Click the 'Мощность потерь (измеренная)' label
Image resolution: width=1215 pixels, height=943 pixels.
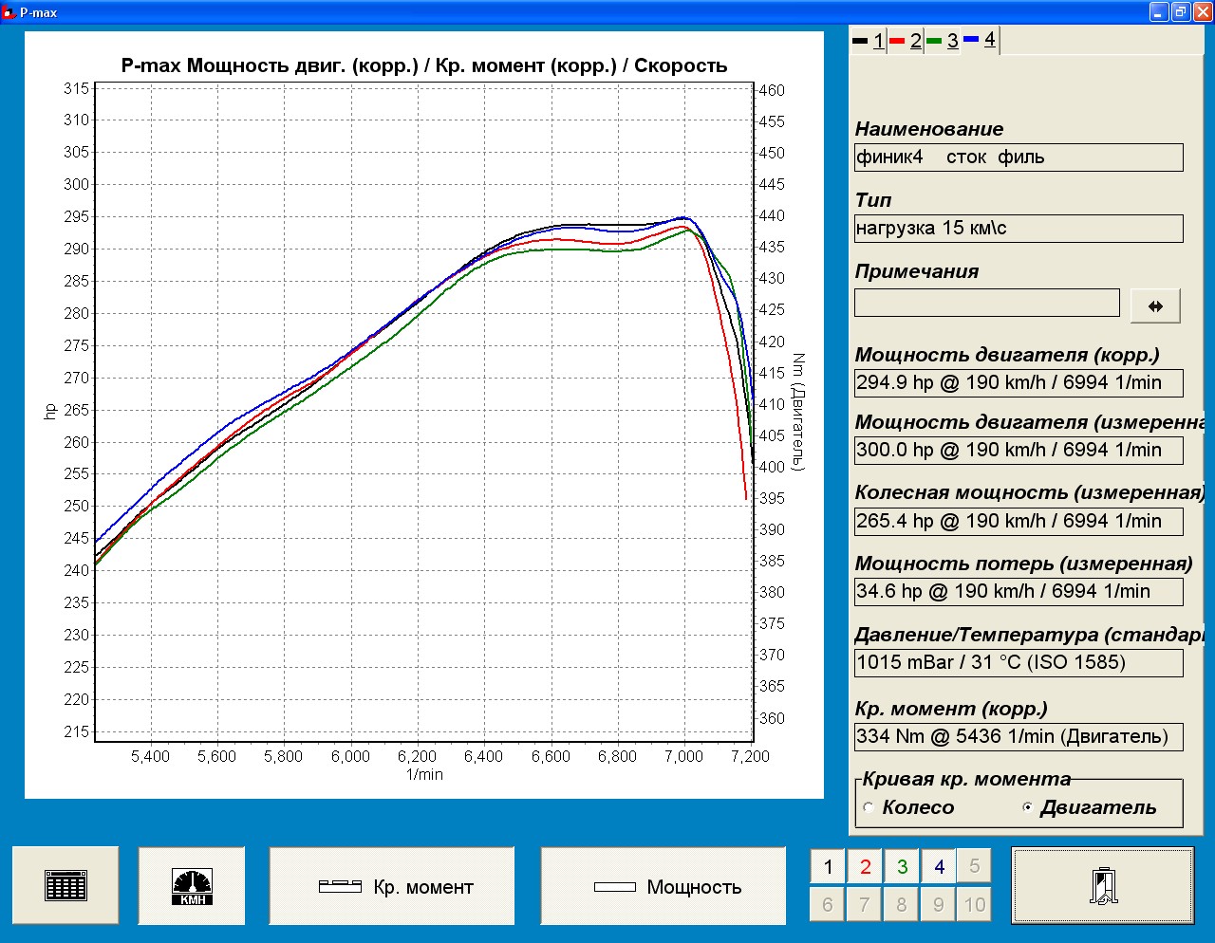pyautogui.click(x=1023, y=564)
